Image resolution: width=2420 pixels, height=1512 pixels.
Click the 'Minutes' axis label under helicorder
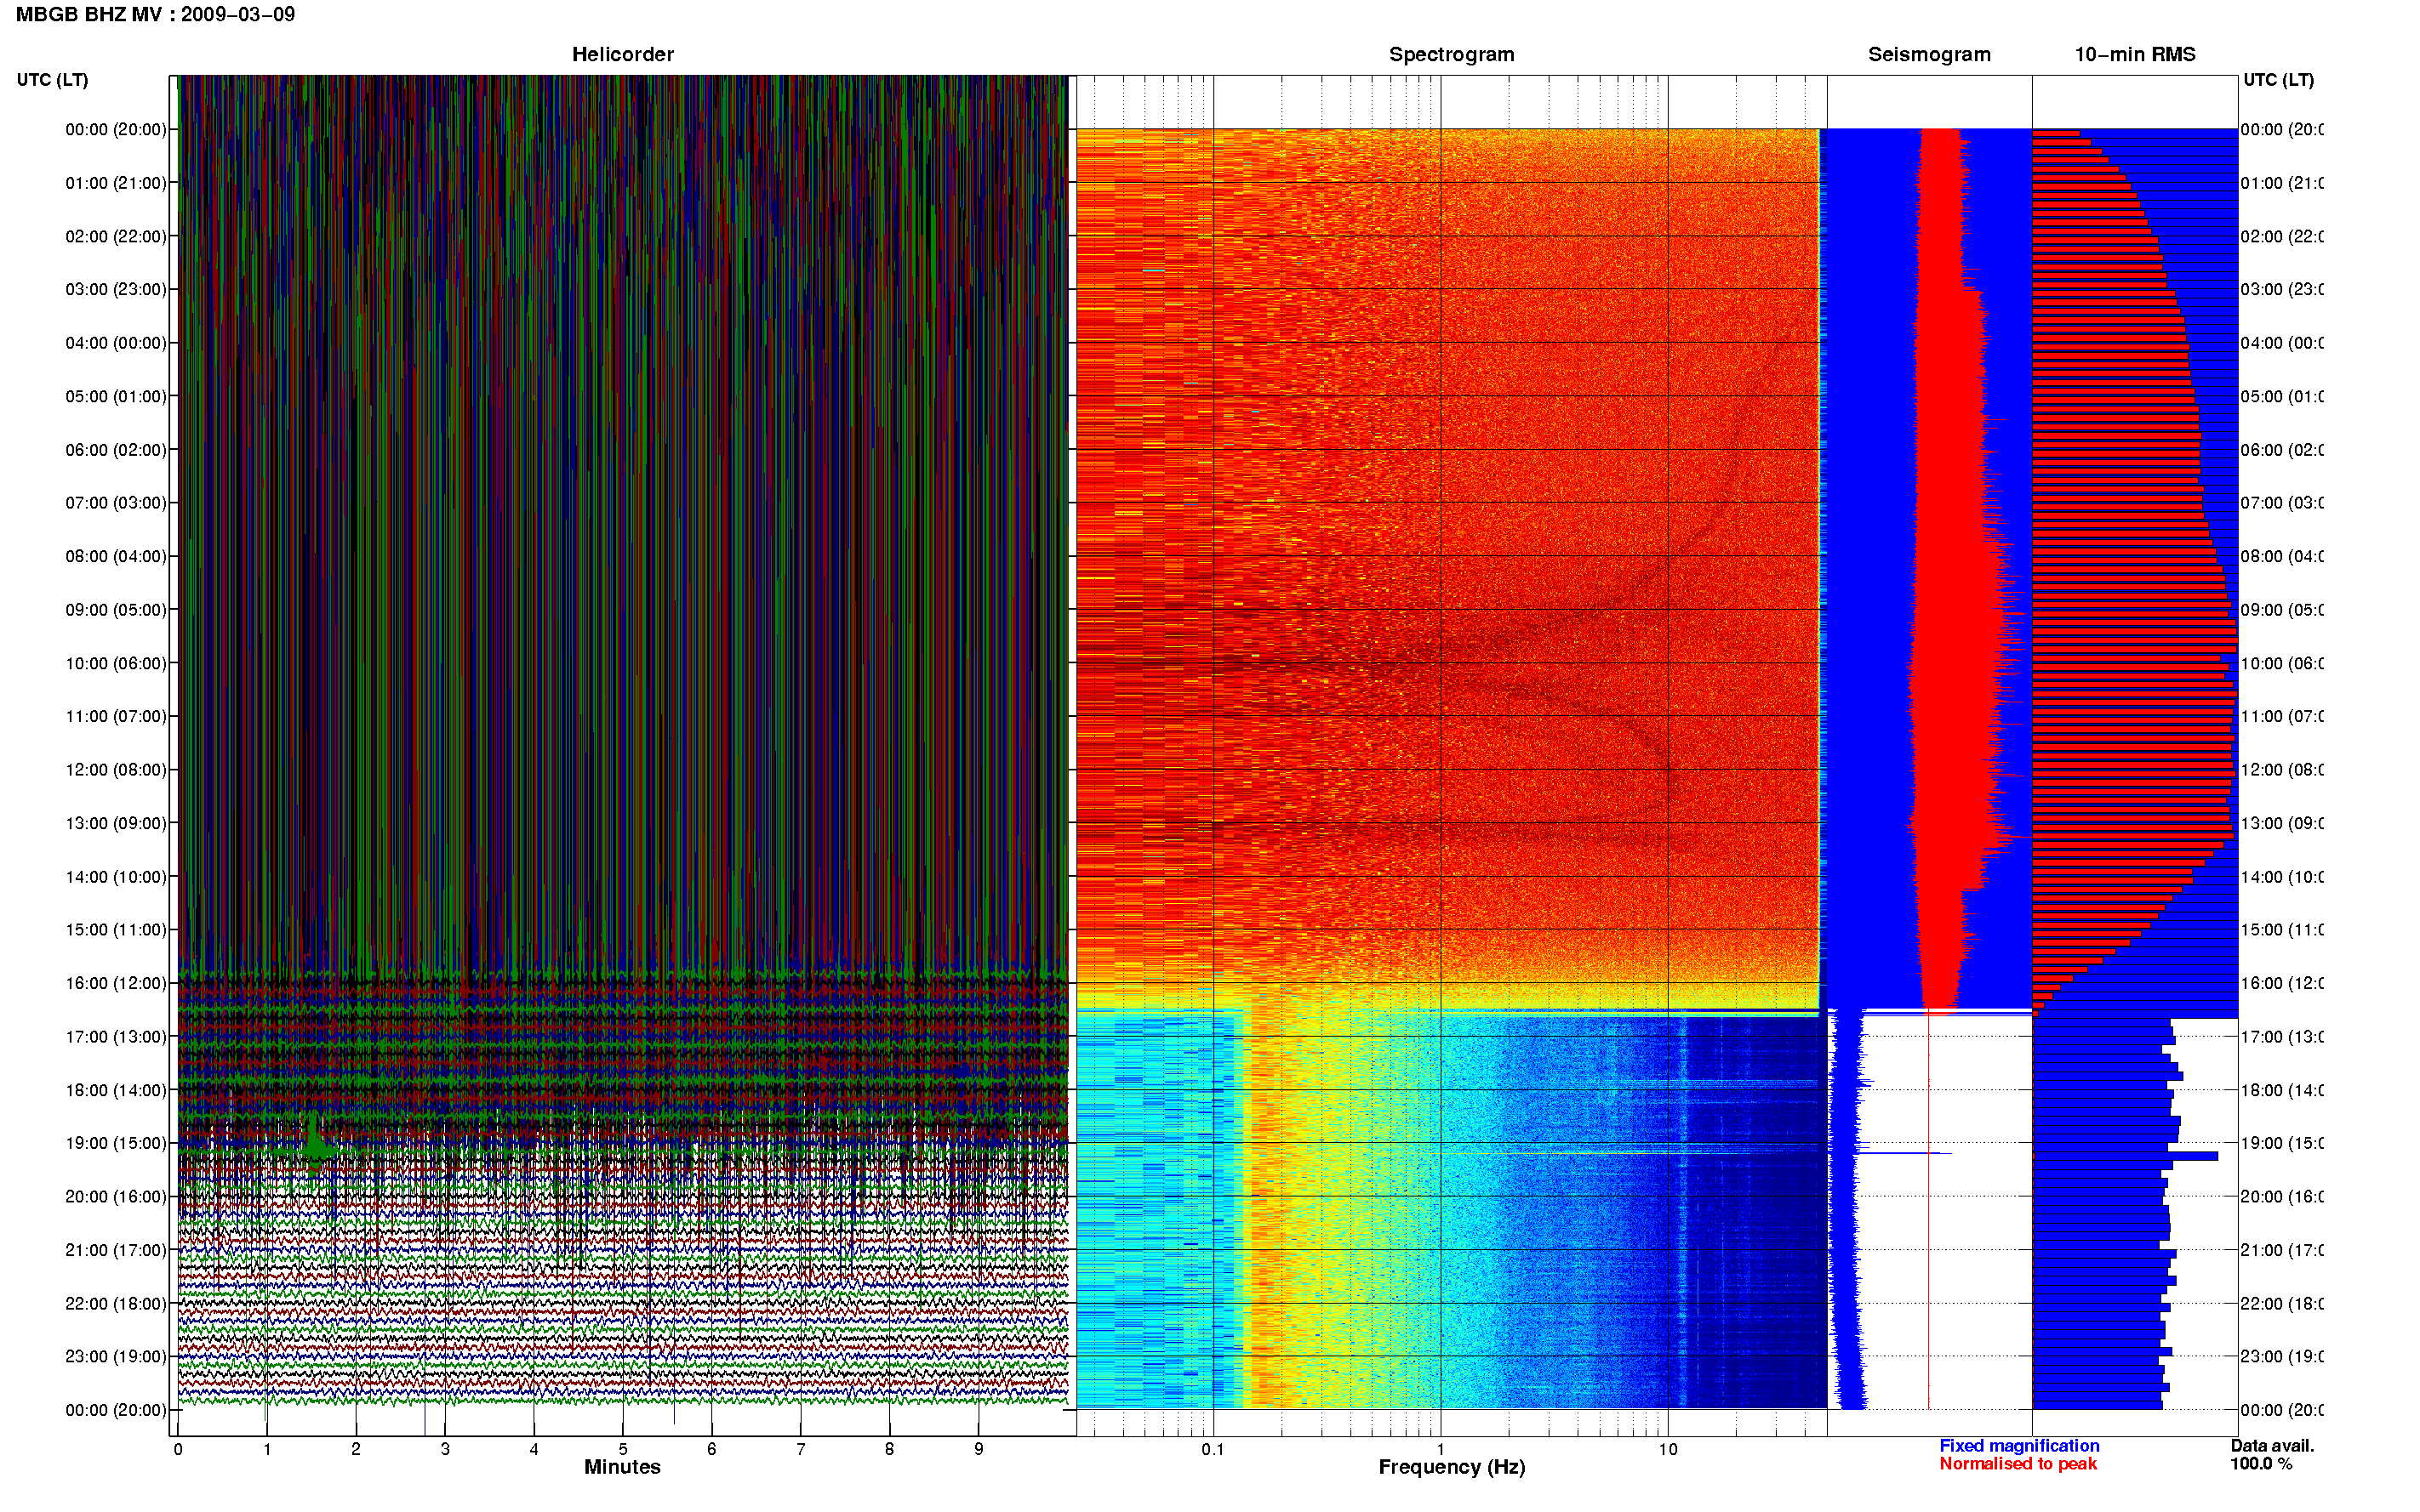click(622, 1467)
